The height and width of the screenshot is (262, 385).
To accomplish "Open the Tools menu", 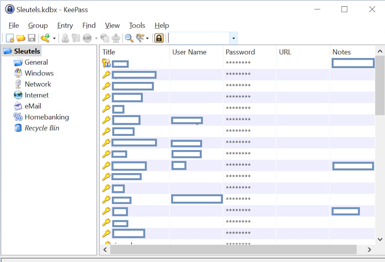I will [x=137, y=26].
